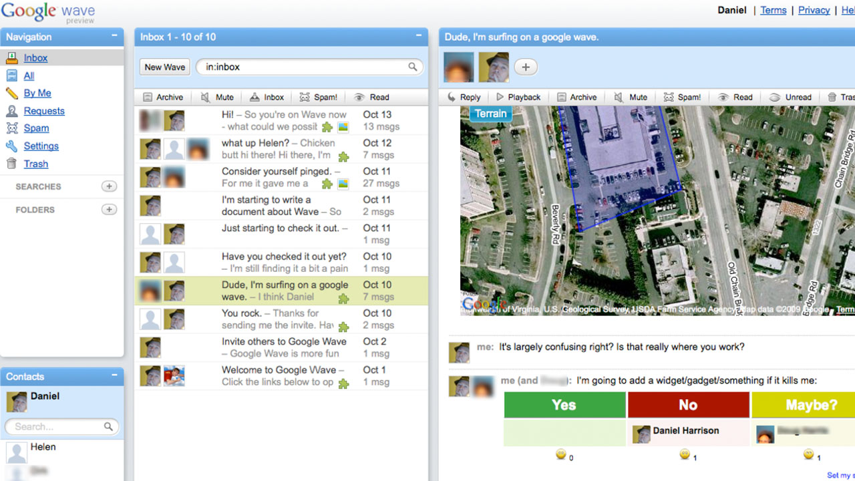Open the Trash link

pos(36,164)
